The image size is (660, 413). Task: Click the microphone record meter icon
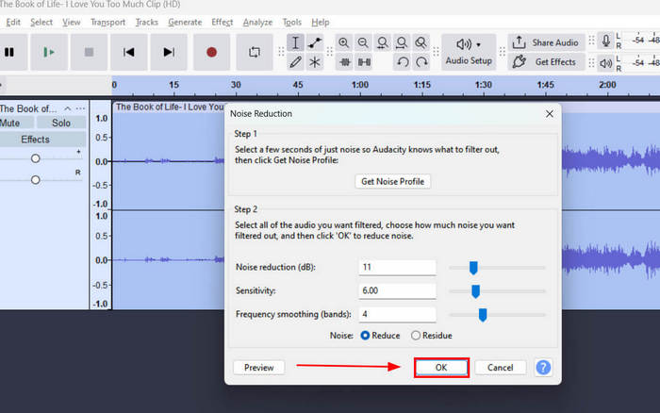coord(605,41)
